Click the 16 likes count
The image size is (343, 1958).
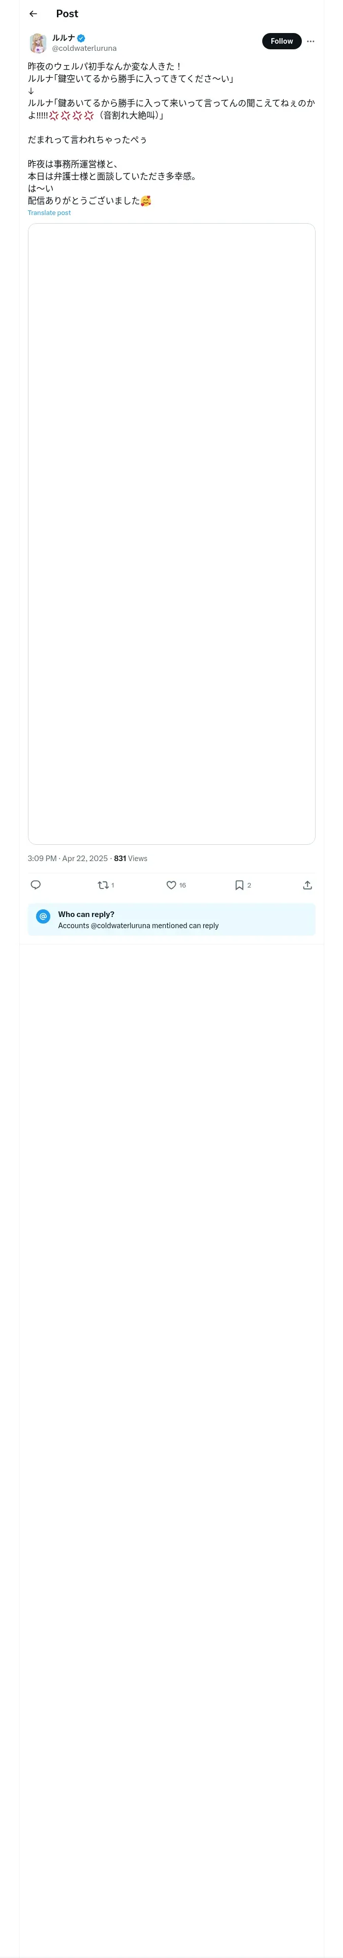point(182,885)
